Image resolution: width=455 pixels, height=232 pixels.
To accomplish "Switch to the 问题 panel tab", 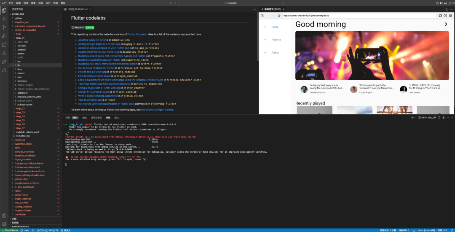I will click(67, 118).
